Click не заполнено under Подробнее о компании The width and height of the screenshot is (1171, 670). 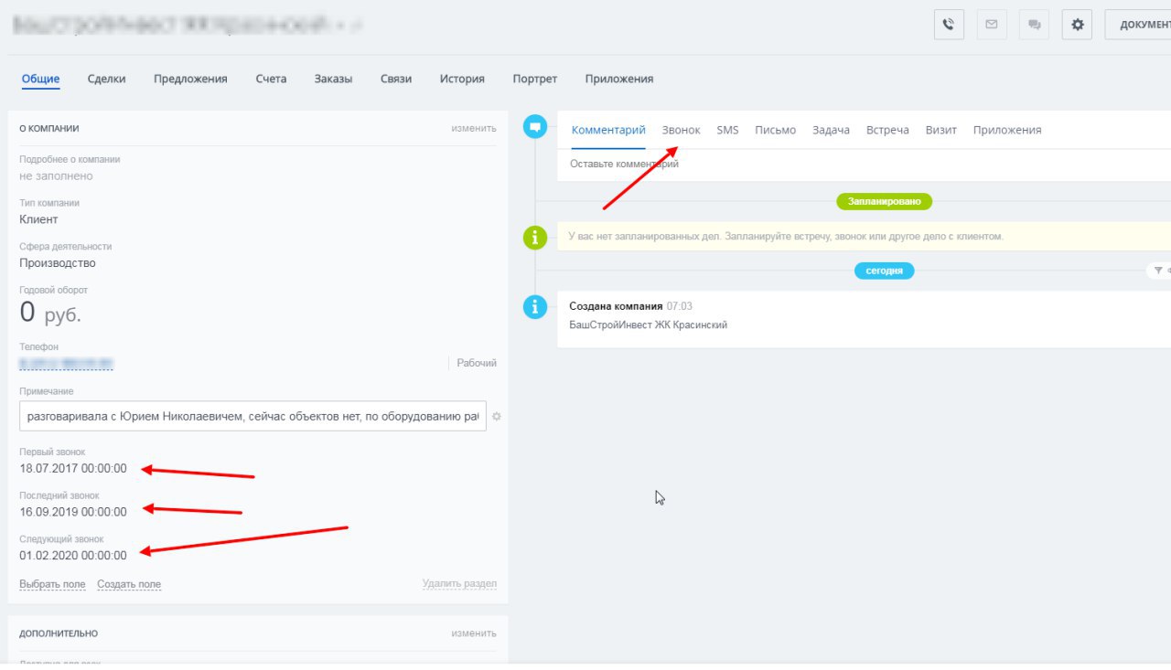tap(56, 175)
